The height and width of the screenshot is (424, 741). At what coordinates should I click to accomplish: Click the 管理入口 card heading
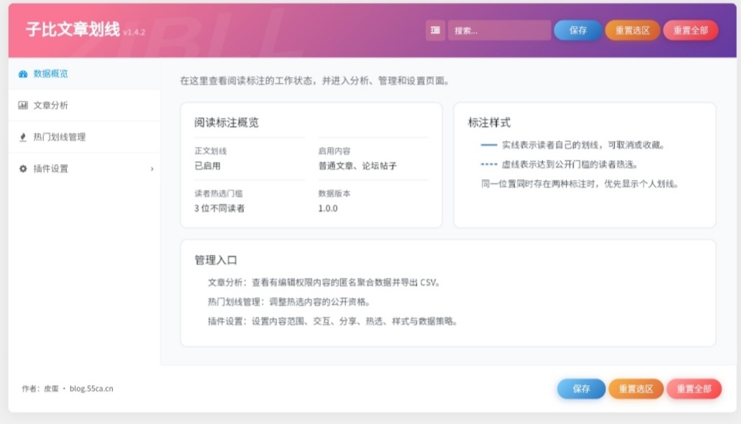[x=216, y=260]
